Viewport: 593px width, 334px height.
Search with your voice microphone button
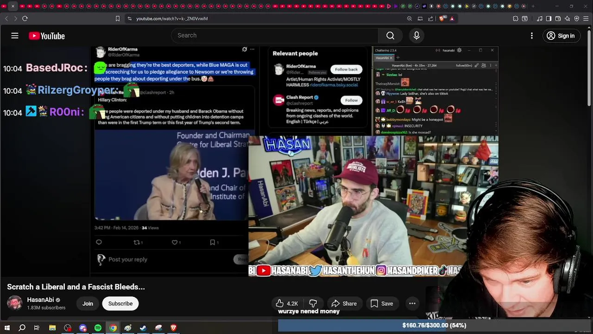coord(416,35)
